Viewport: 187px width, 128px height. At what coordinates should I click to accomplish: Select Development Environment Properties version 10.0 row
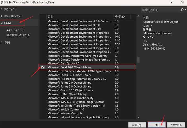[x=88, y=37]
